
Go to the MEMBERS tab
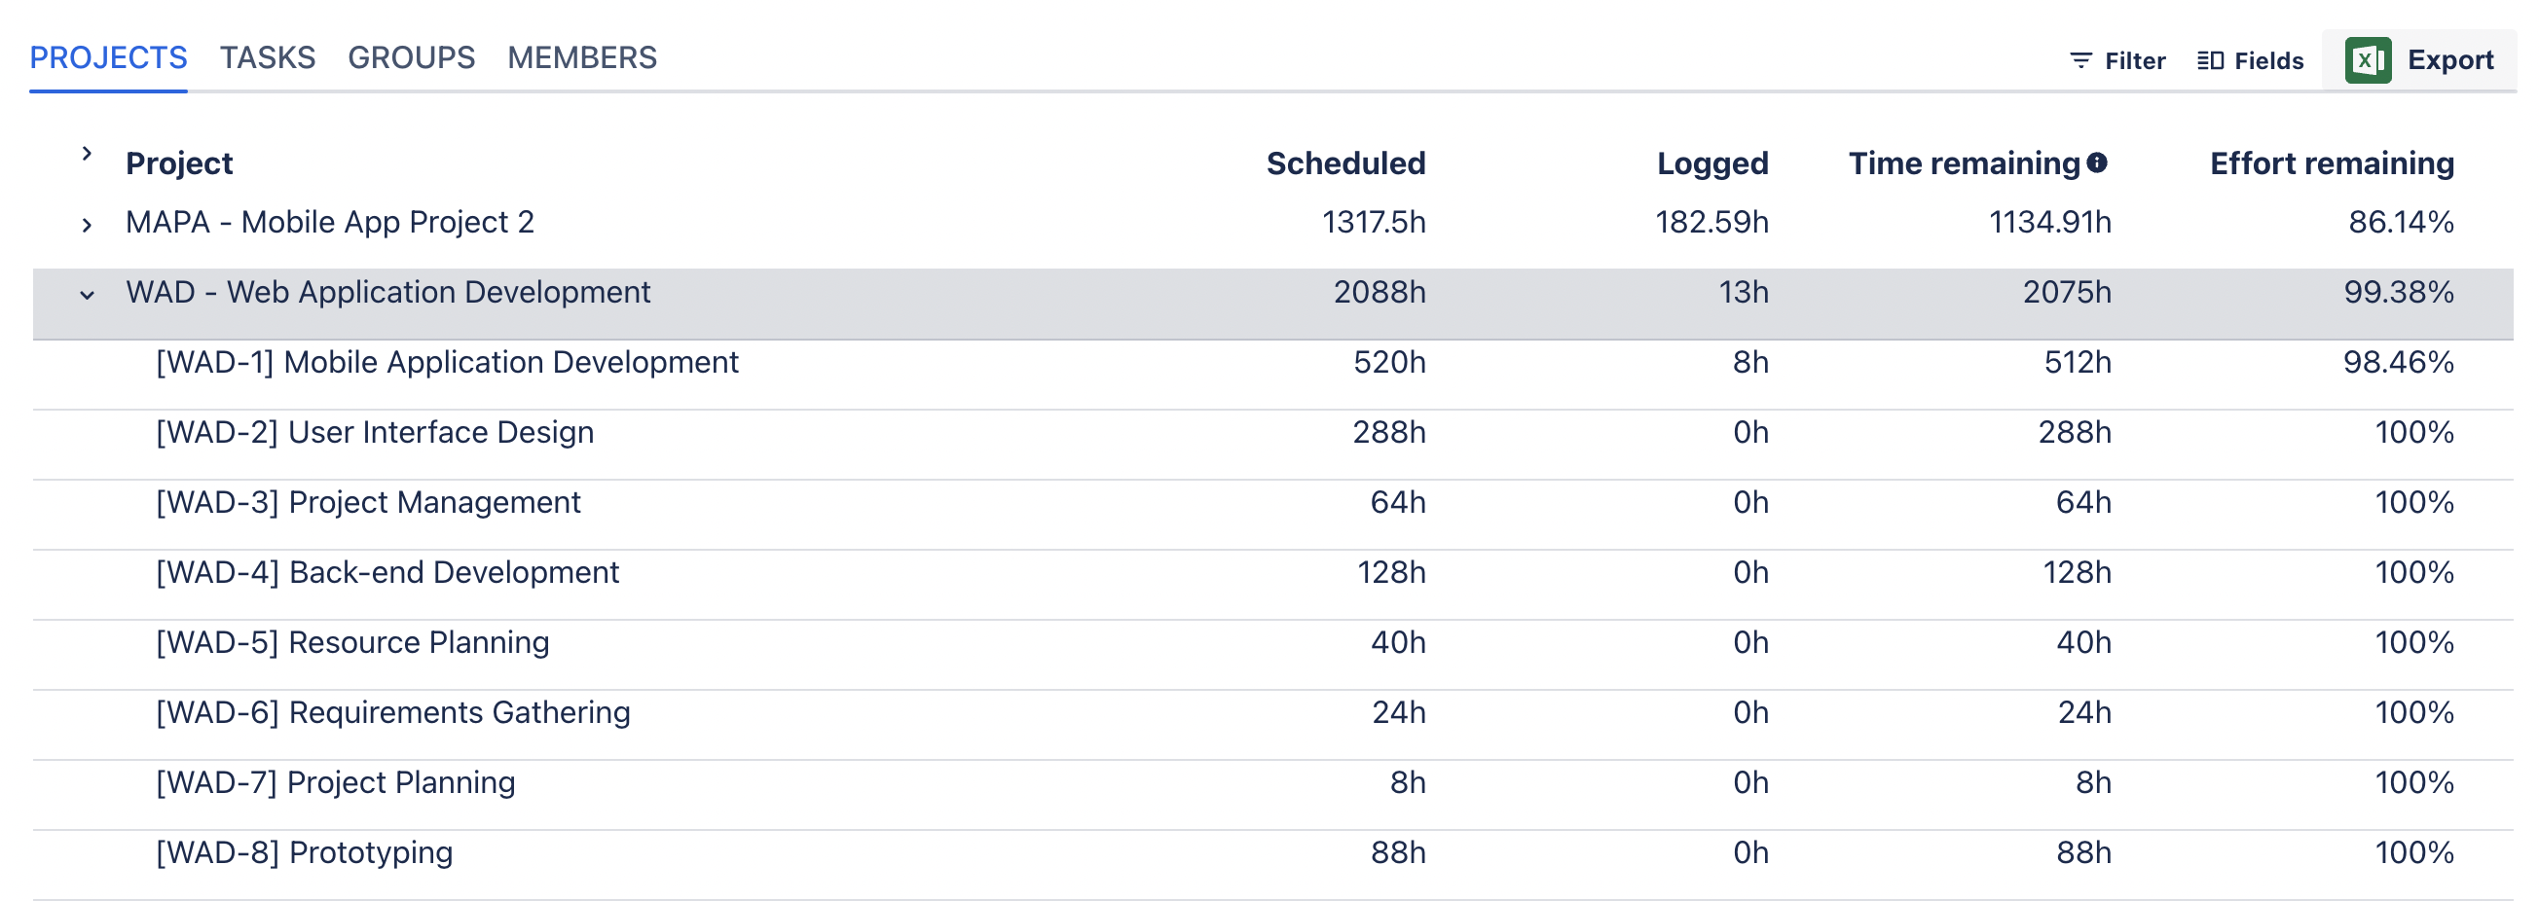[581, 57]
